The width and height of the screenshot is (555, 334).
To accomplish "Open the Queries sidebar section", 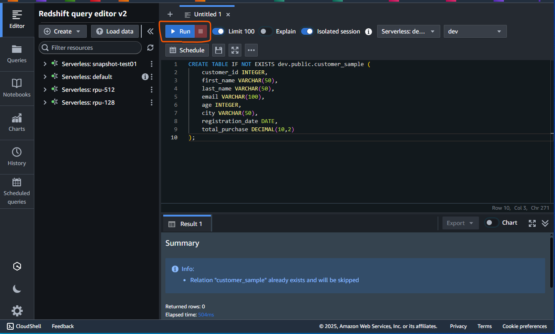I will pyautogui.click(x=17, y=54).
